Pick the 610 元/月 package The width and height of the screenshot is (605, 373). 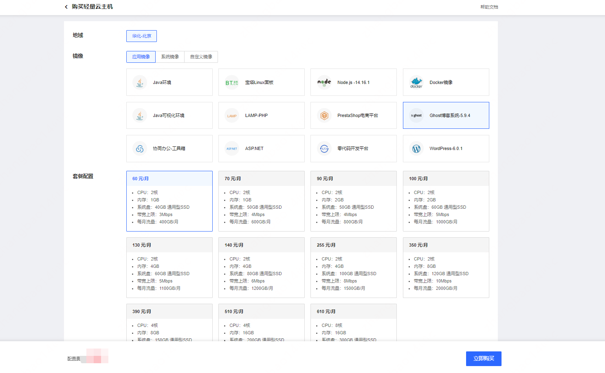[x=354, y=322]
